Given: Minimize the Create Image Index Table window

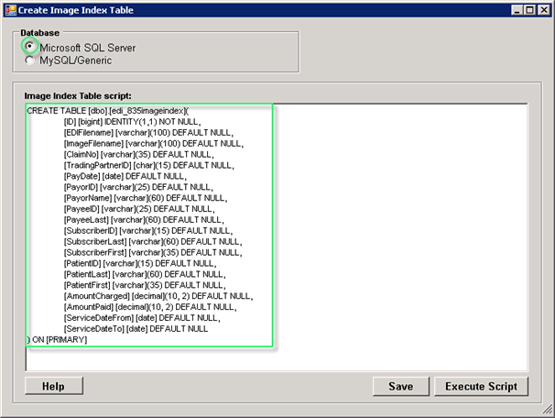Looking at the screenshot, I should [512, 9].
